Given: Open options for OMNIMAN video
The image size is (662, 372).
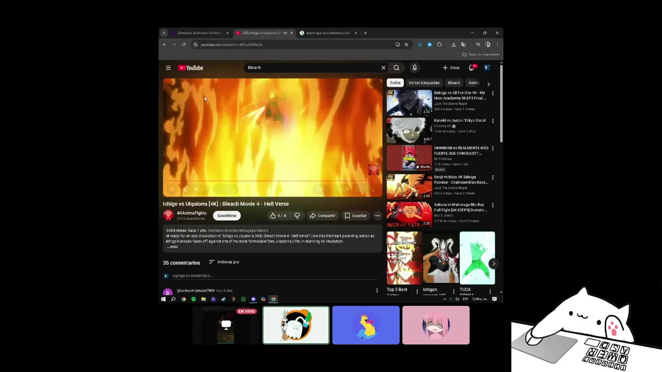Looking at the screenshot, I should [492, 148].
